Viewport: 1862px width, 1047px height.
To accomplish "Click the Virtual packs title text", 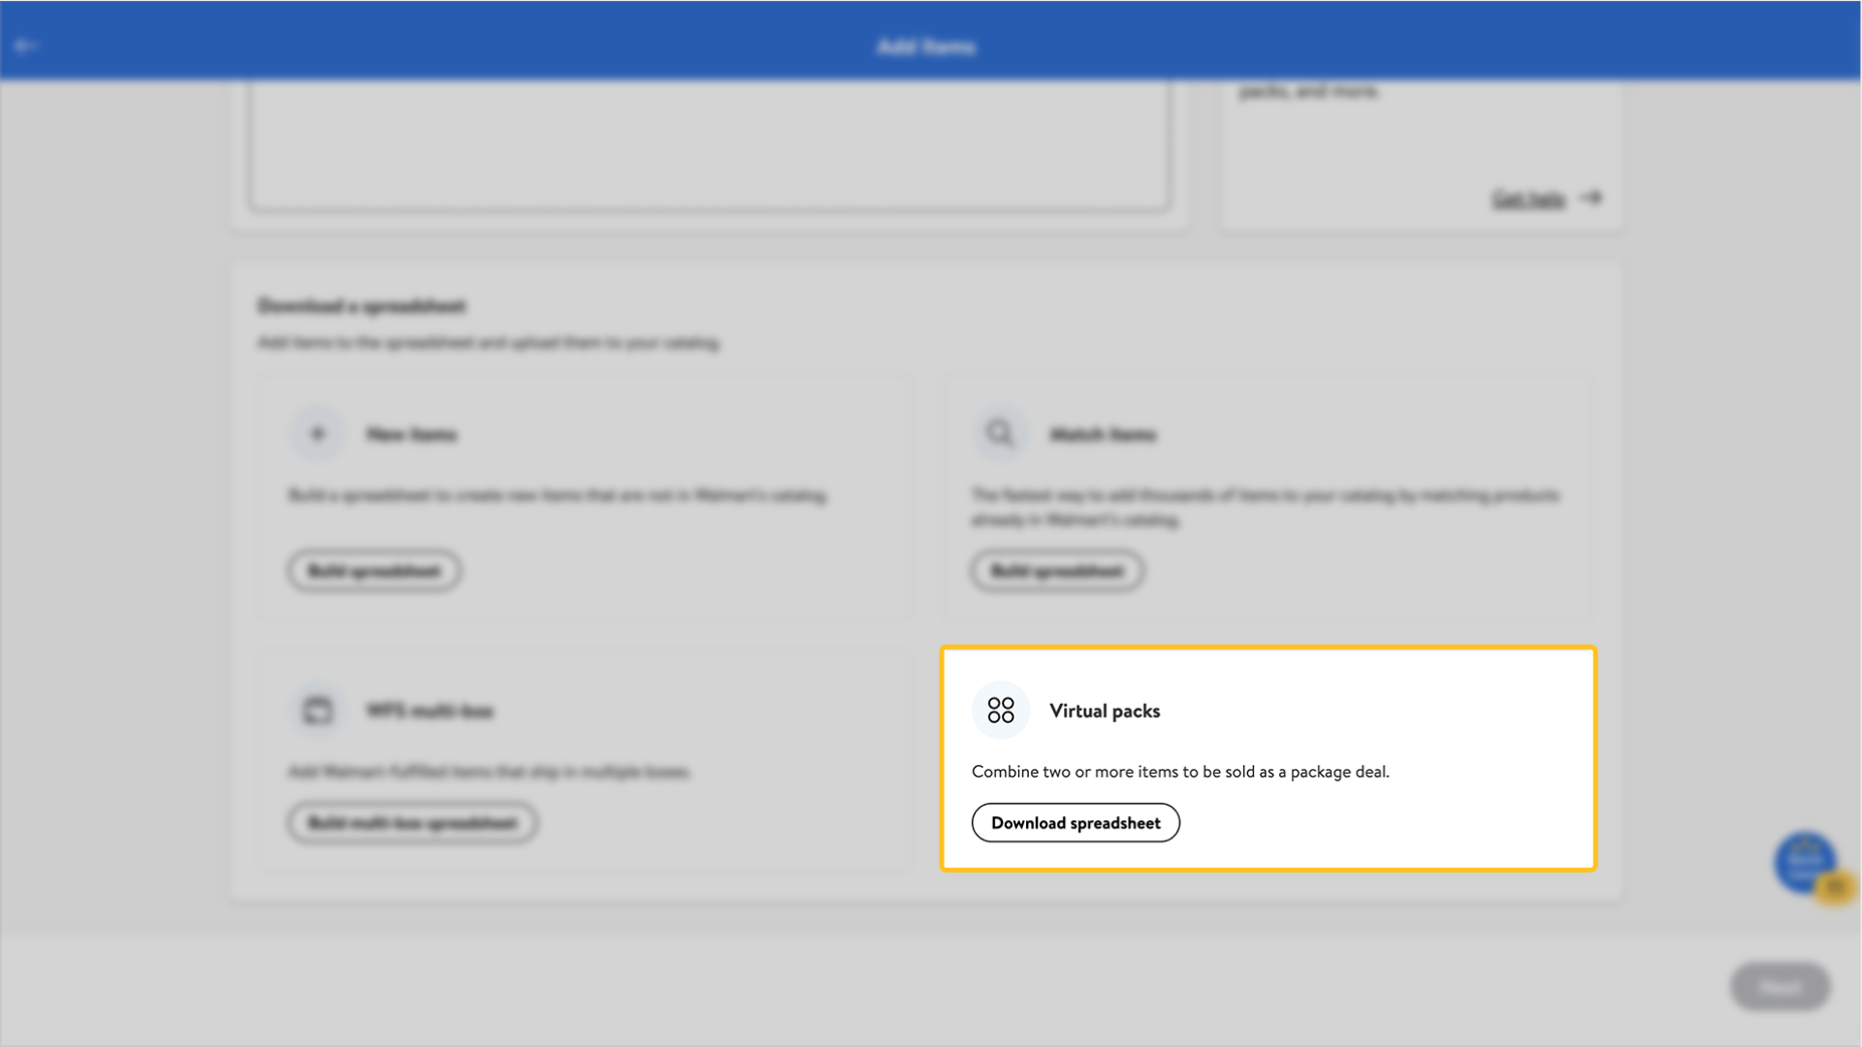I will coord(1105,711).
